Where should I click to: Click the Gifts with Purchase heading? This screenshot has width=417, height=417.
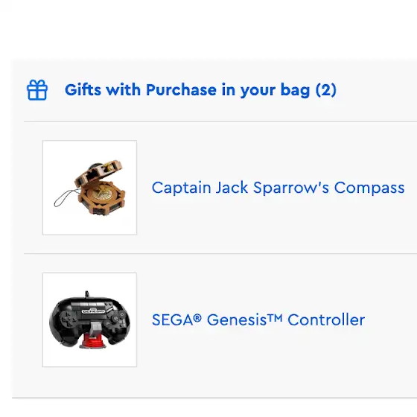[201, 90]
